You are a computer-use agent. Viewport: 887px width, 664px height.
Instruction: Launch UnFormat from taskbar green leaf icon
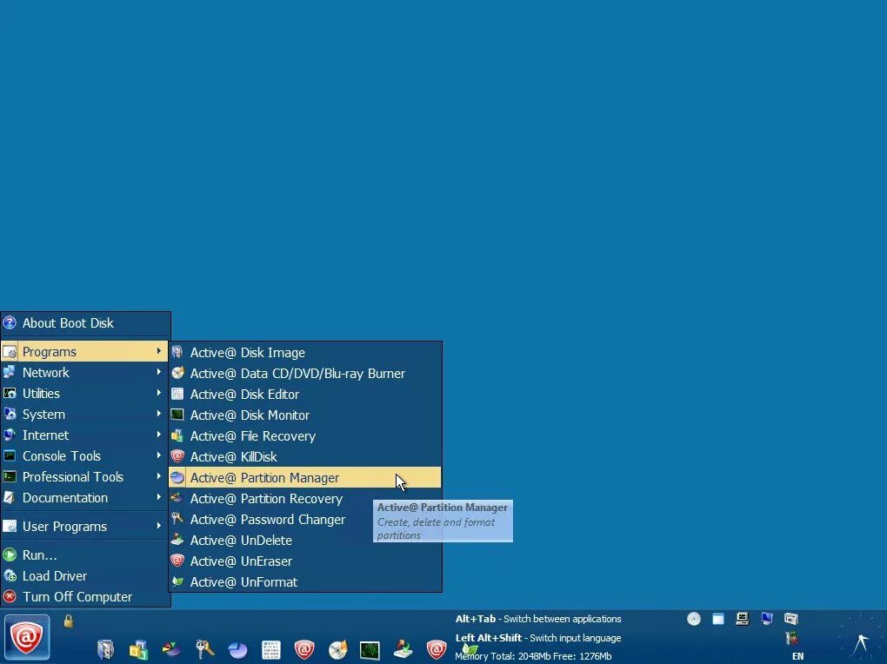469,652
